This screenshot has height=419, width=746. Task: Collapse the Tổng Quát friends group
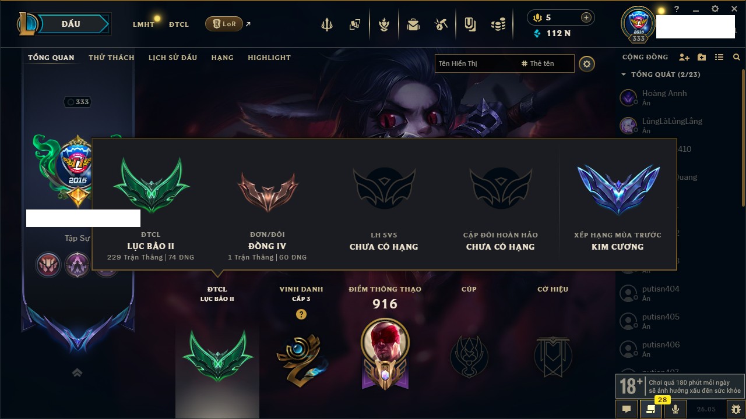pyautogui.click(x=624, y=74)
